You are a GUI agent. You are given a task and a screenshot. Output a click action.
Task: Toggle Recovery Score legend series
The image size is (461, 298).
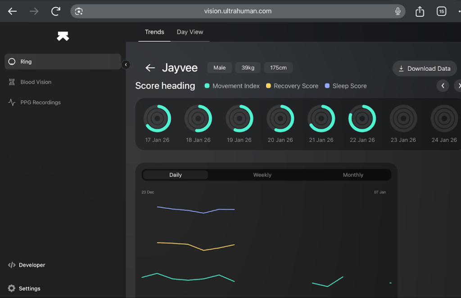pos(292,86)
